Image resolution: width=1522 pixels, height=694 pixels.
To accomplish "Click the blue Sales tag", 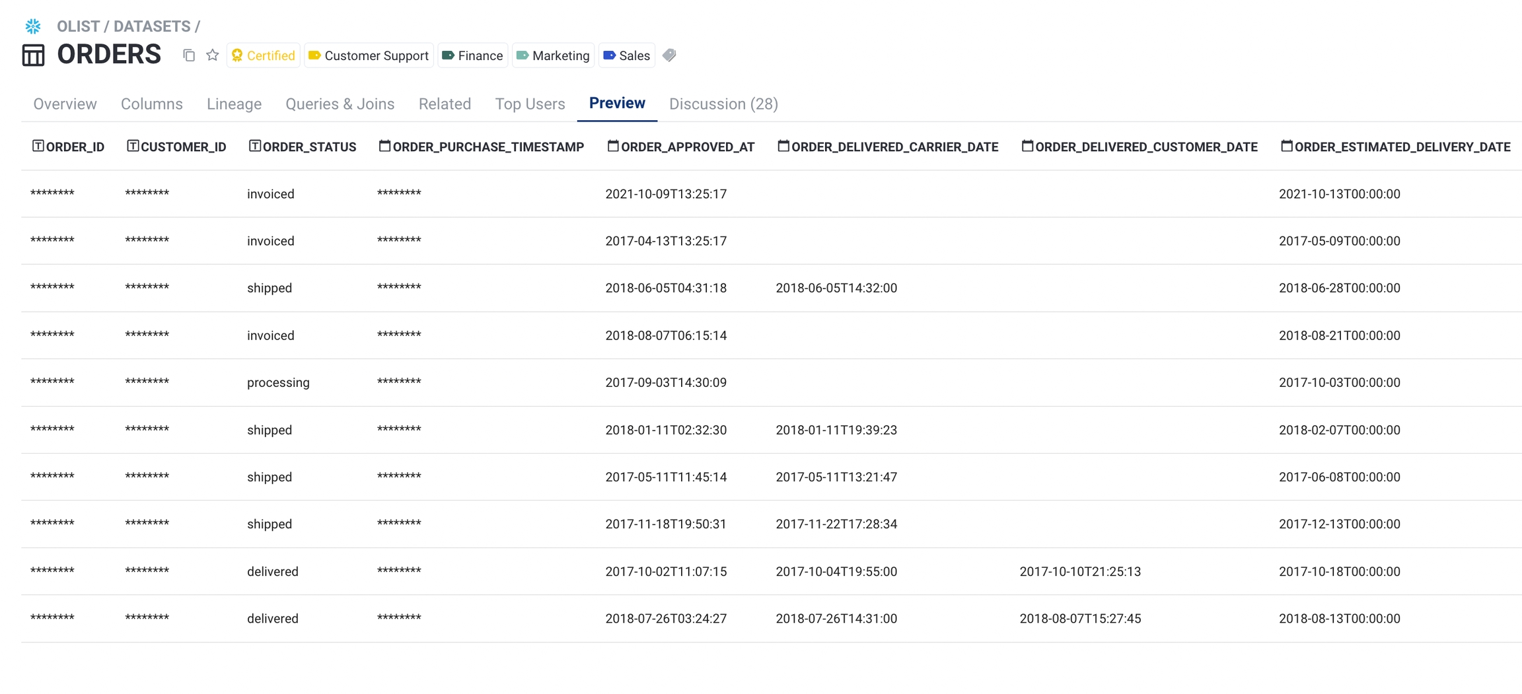I will point(626,55).
